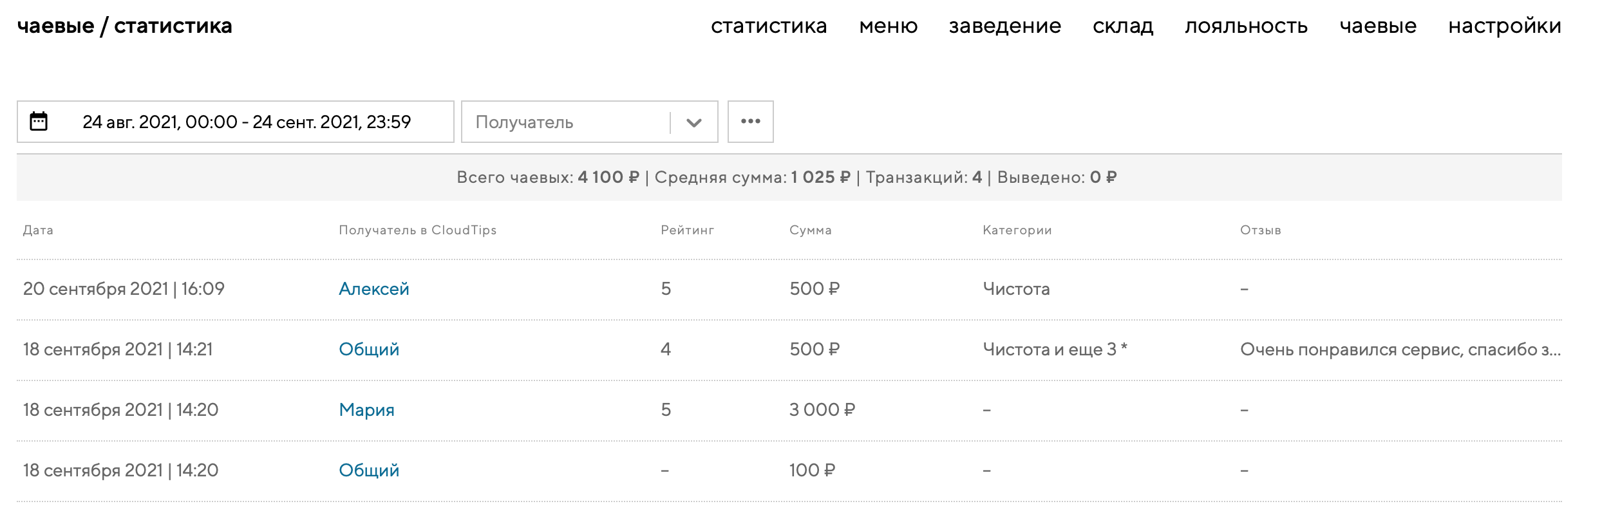1620x524 pixels.
Task: Open the склад navigation item
Action: coord(1123,26)
